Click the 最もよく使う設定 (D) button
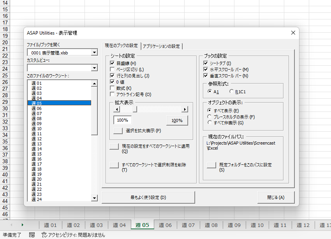This screenshot has width=331, height=239. (x=148, y=197)
